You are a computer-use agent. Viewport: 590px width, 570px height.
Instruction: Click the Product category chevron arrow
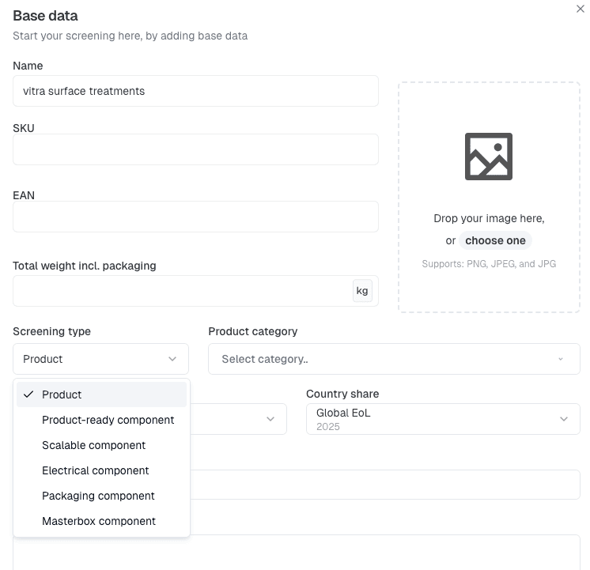click(x=561, y=359)
